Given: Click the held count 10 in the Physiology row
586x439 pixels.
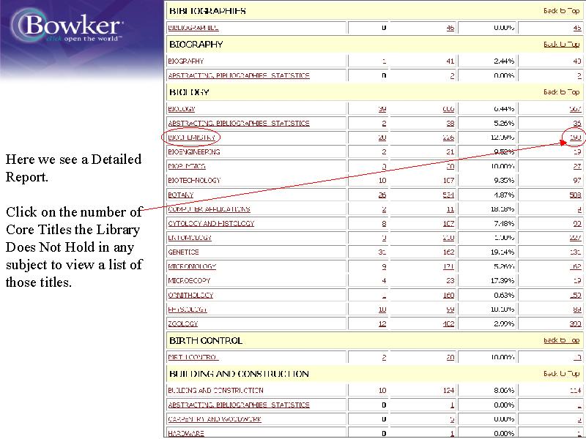Looking at the screenshot, I should click(382, 309).
